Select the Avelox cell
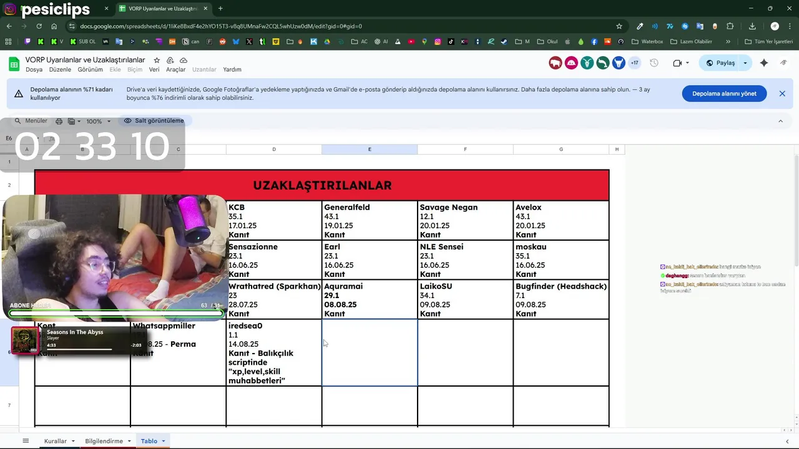Screen dimensions: 799x449 pyautogui.click(x=561, y=220)
